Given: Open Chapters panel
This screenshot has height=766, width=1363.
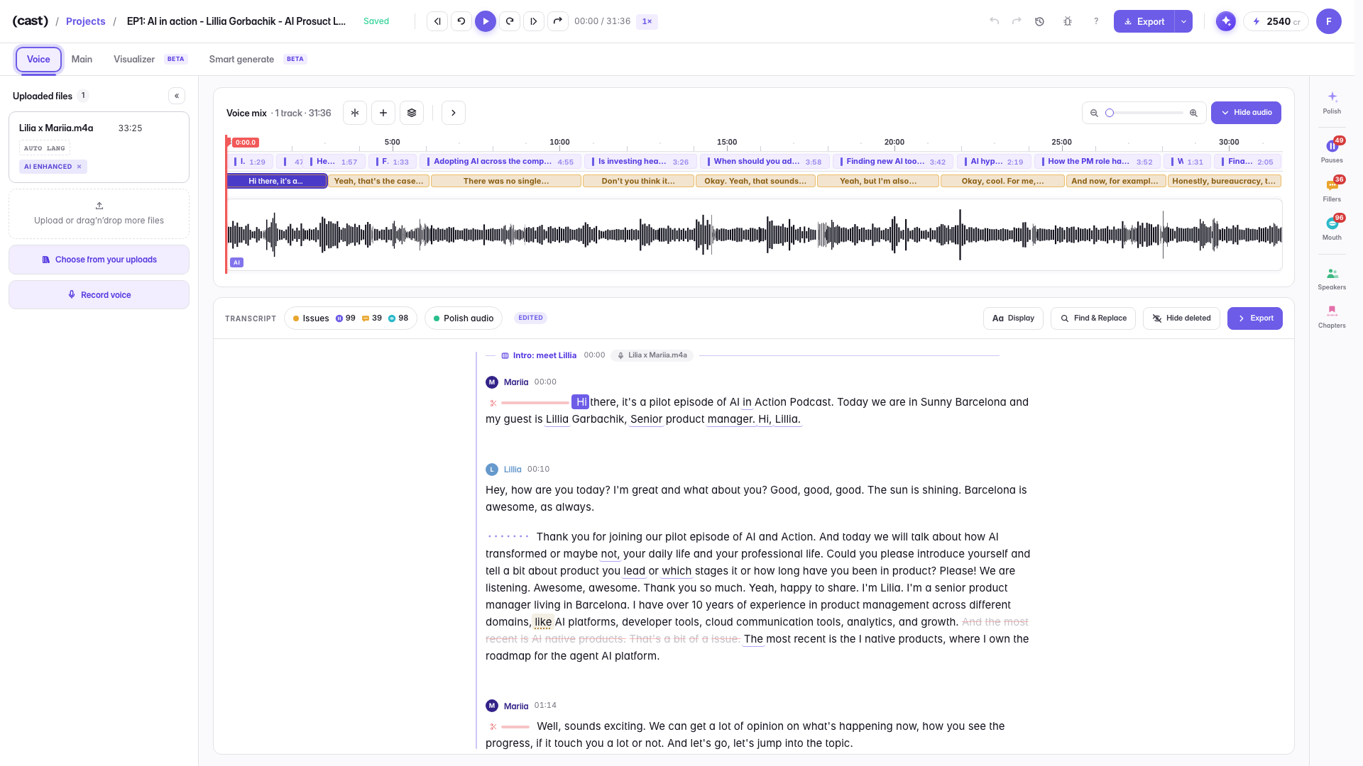Looking at the screenshot, I should (1332, 316).
